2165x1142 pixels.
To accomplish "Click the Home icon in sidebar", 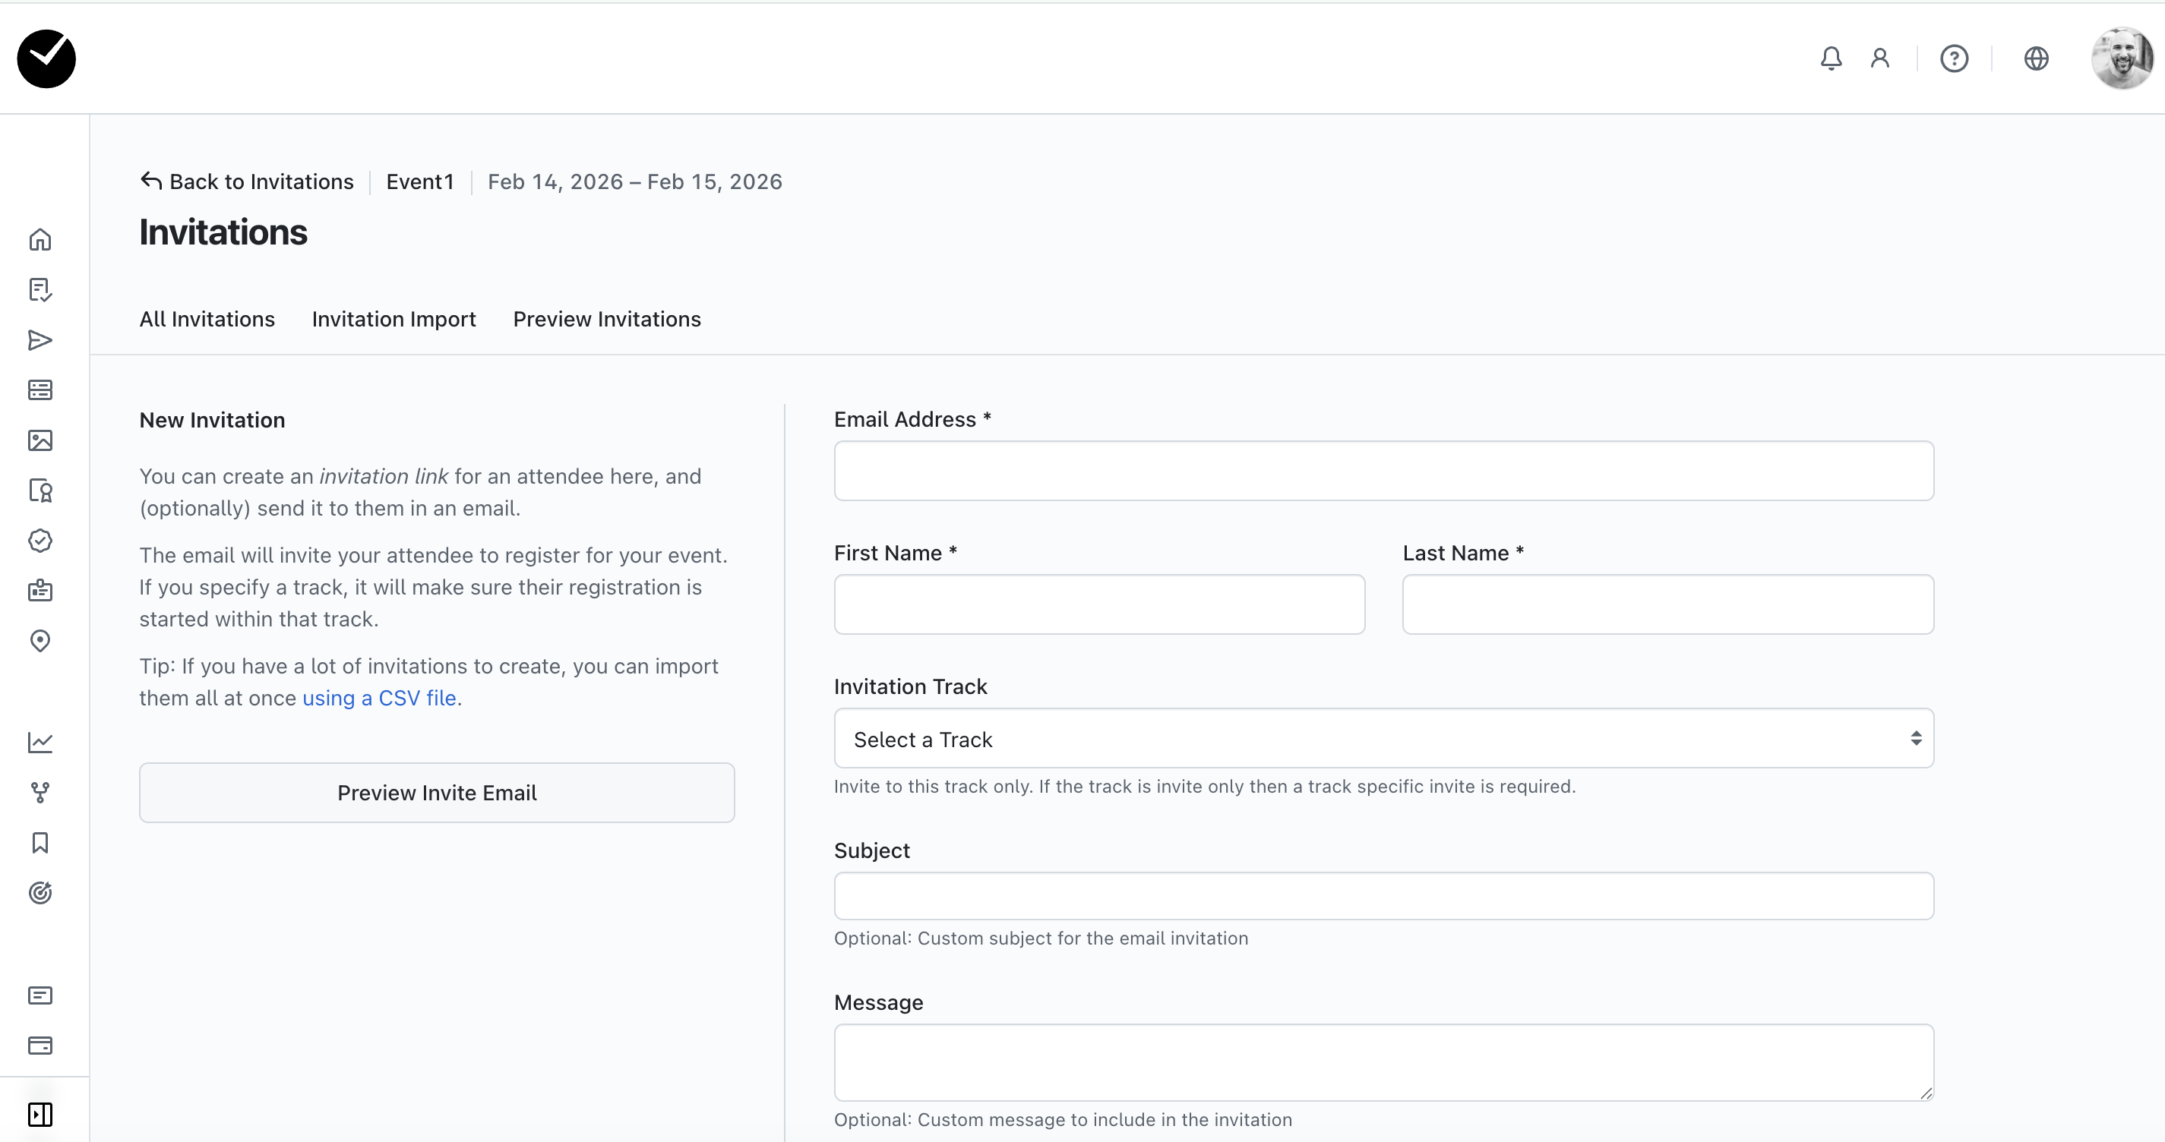I will pos(40,239).
